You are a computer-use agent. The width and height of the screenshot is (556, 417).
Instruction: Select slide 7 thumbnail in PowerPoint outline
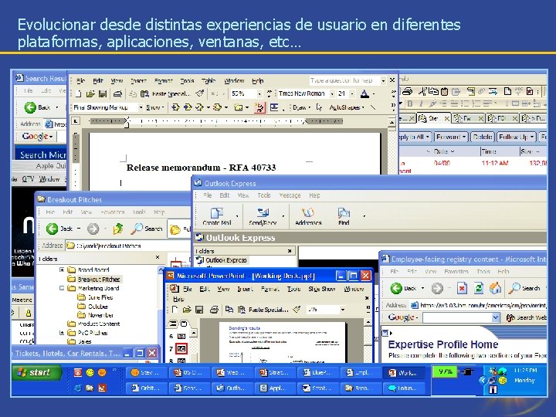(x=181, y=348)
